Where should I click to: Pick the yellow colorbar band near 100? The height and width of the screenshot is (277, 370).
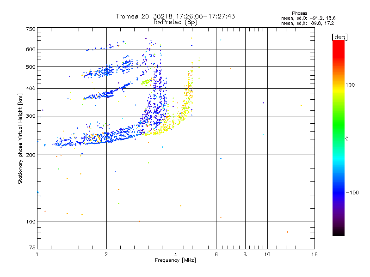[338, 85]
